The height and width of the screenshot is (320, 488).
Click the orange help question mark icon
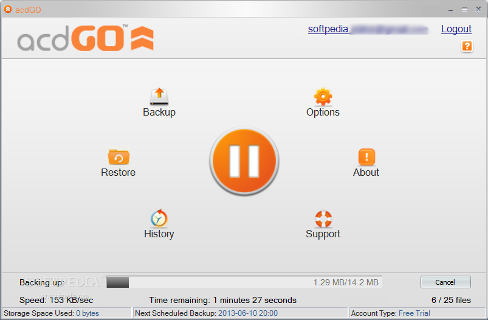click(x=467, y=46)
